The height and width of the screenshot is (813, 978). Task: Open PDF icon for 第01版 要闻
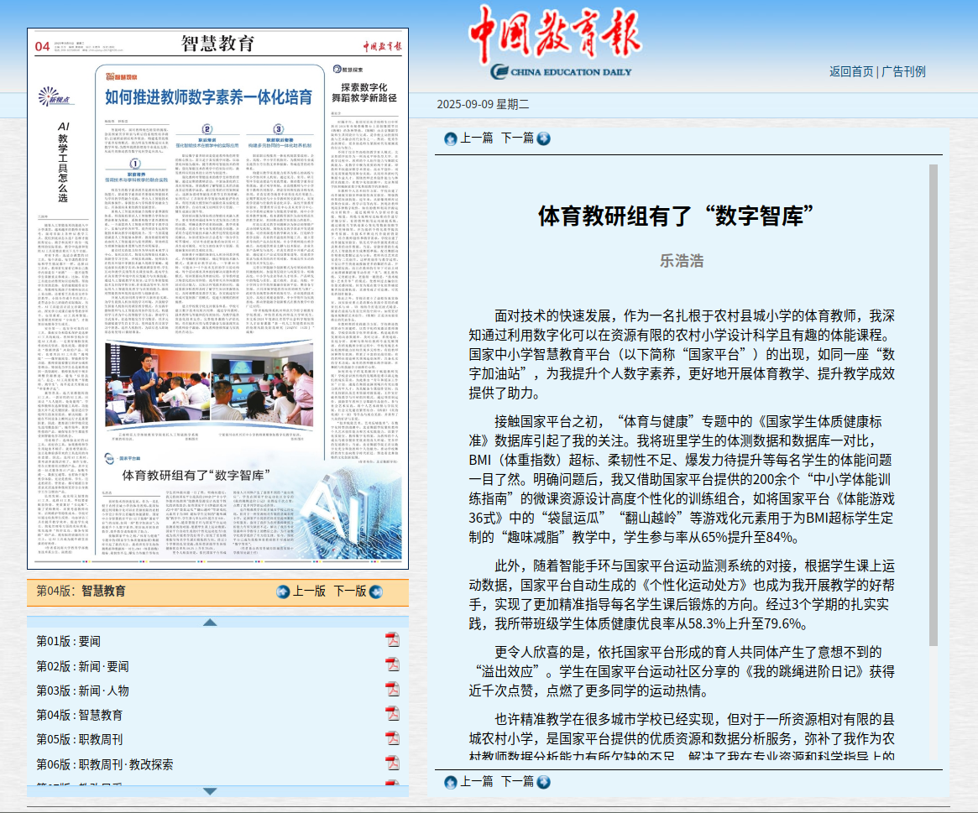point(392,641)
